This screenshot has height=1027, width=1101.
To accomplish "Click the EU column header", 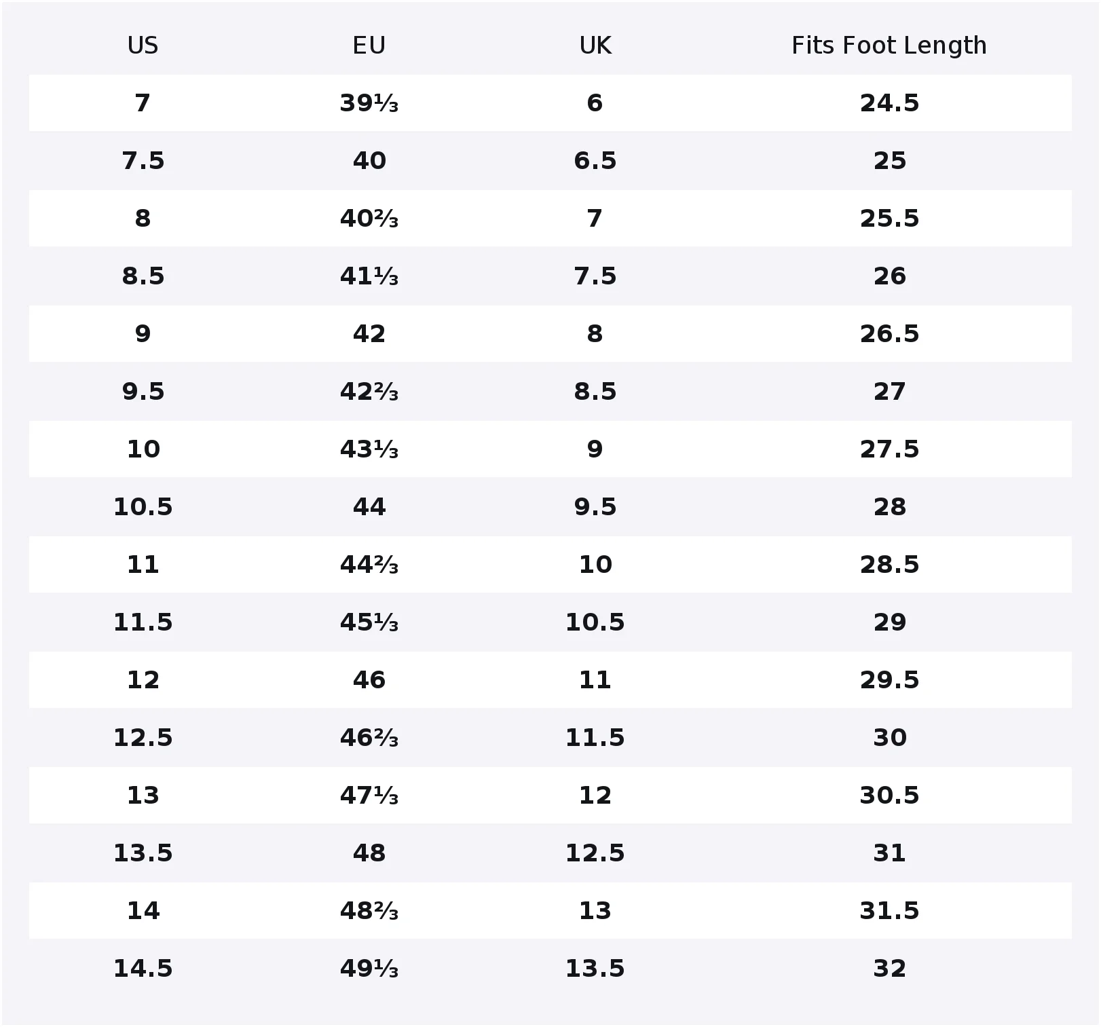I will [x=369, y=45].
